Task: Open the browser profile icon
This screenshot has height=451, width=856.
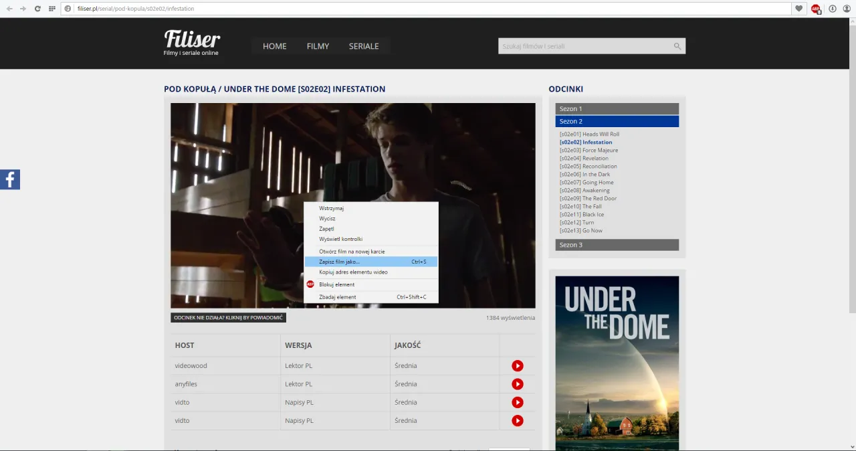Action: tap(847, 9)
